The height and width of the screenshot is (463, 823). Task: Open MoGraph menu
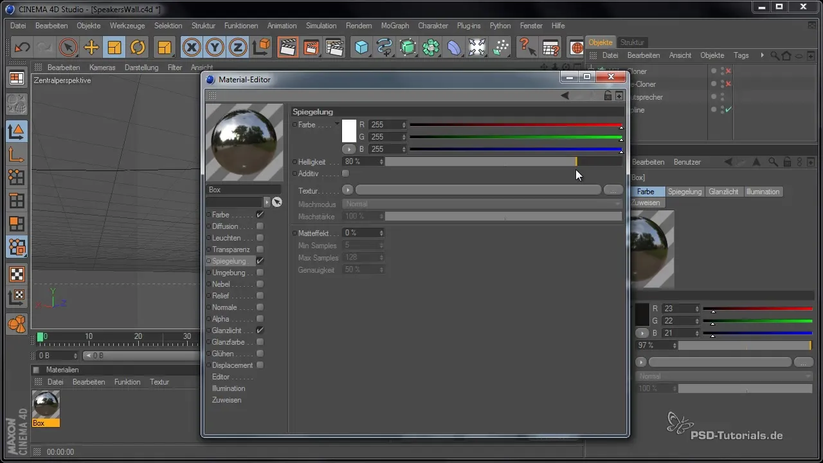pyautogui.click(x=395, y=26)
